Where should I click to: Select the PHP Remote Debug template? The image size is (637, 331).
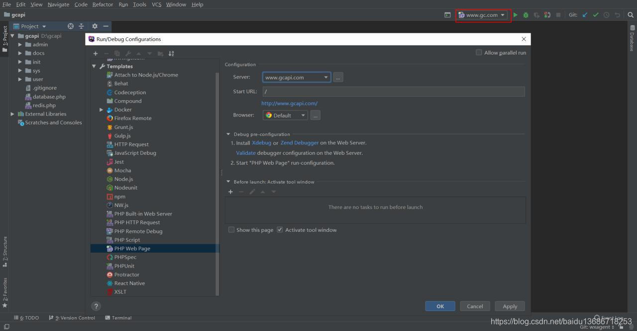point(138,231)
